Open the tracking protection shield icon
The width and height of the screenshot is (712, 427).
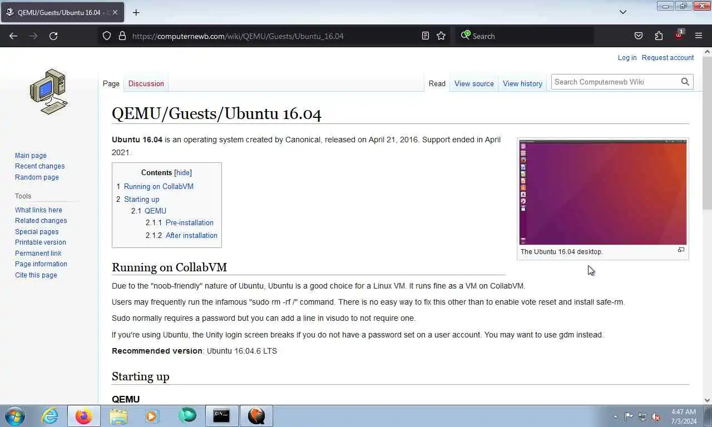(x=107, y=36)
